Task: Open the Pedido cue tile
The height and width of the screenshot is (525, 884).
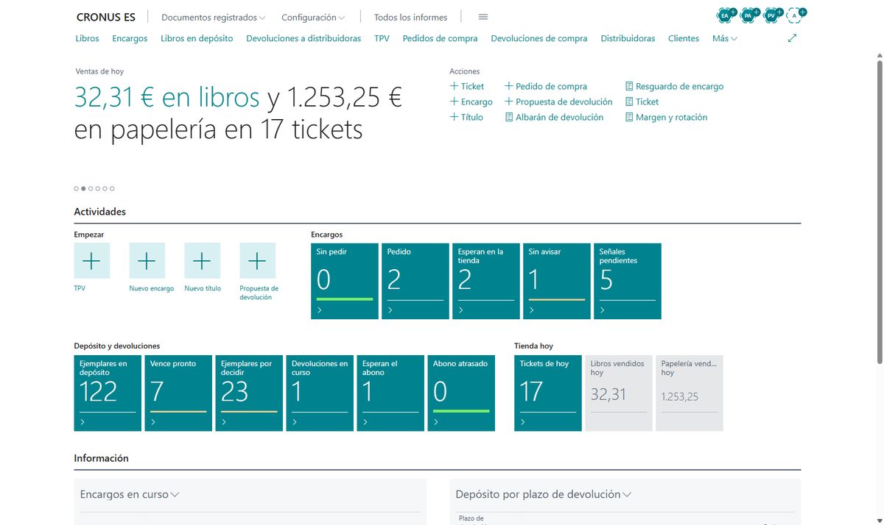Action: (415, 281)
